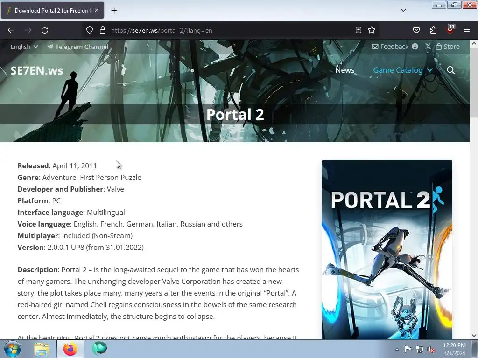Screen dimensions: 478x358
Task: Open the teal round taskbar app
Action: pyautogui.click(x=99, y=349)
